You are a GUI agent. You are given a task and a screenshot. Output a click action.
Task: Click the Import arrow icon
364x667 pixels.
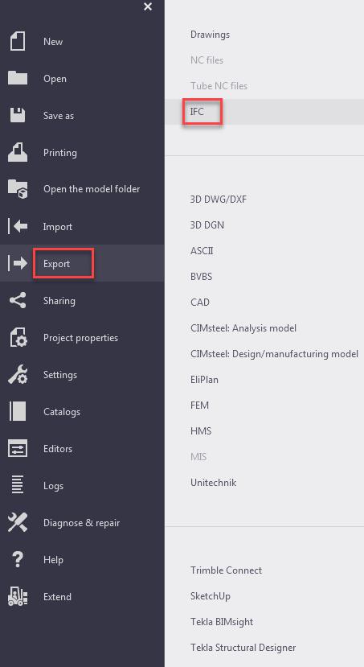click(x=18, y=226)
